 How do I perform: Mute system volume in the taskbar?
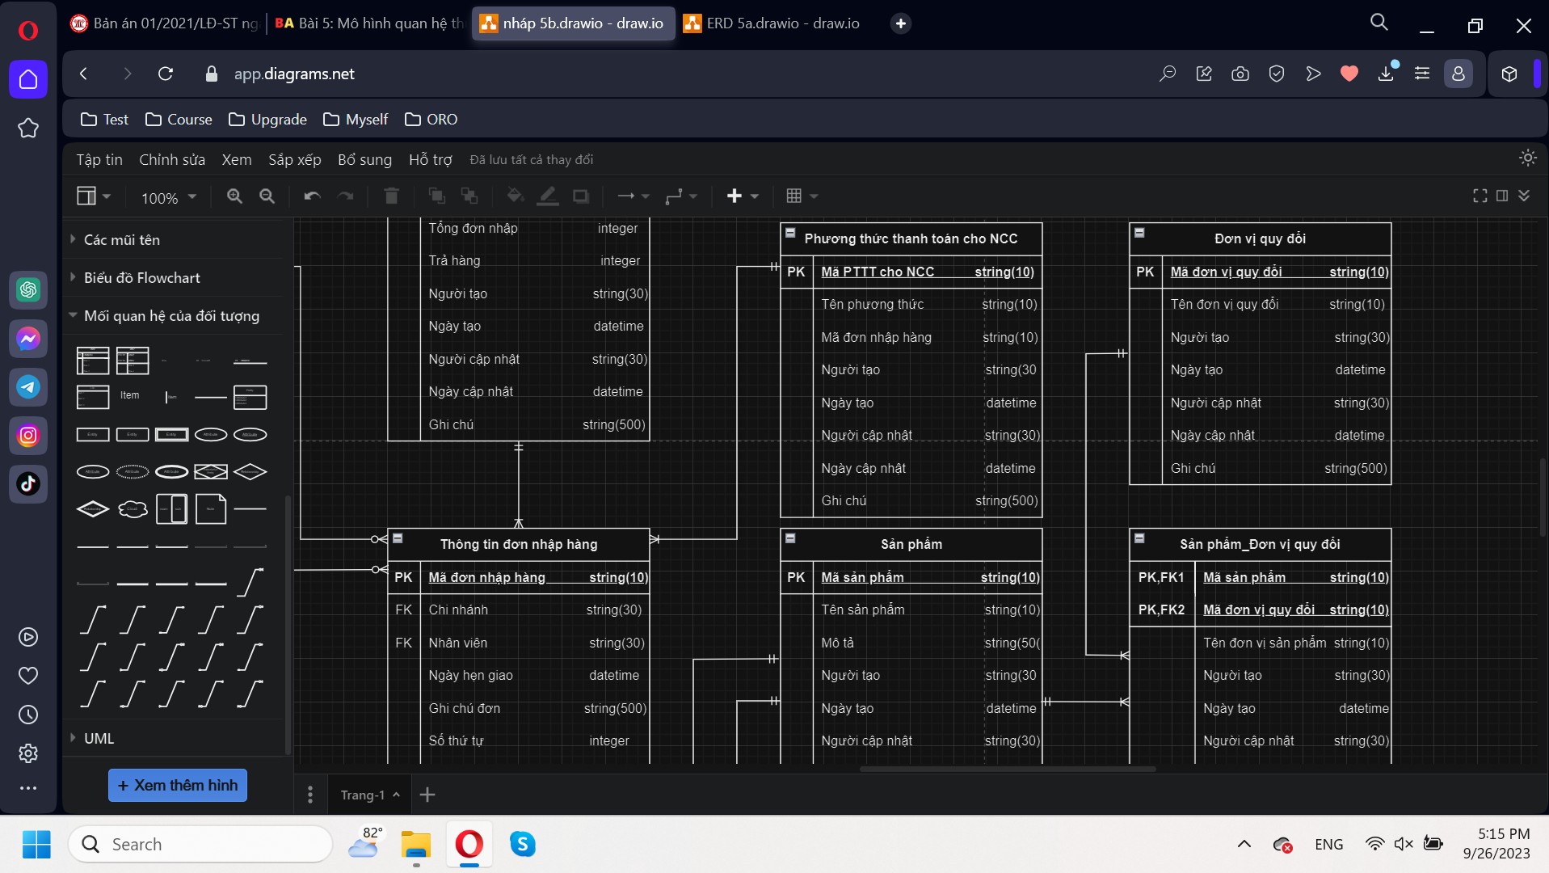[x=1404, y=843]
